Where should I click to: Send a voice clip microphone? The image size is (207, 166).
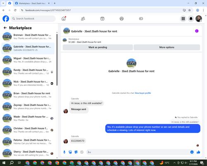click(x=64, y=152)
